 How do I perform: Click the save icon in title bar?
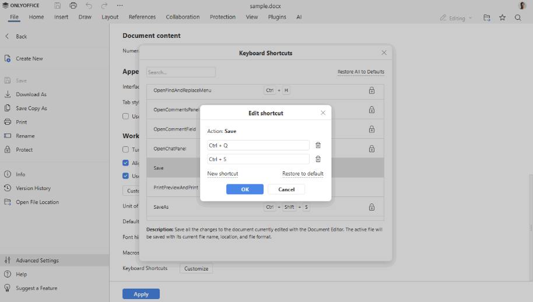click(58, 5)
